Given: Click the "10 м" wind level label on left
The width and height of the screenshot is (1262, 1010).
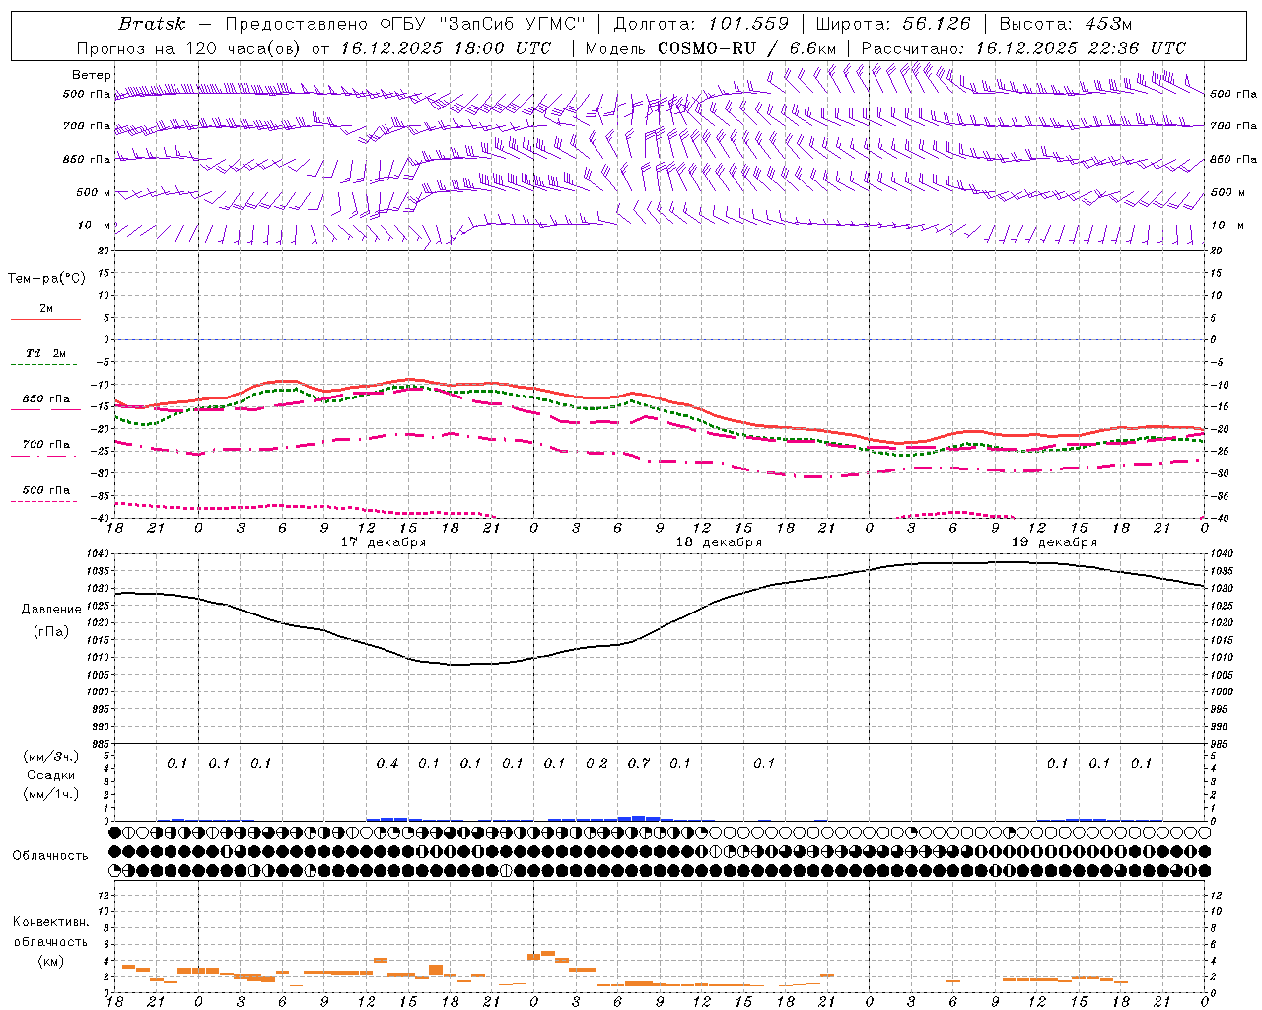Looking at the screenshot, I should tap(92, 226).
